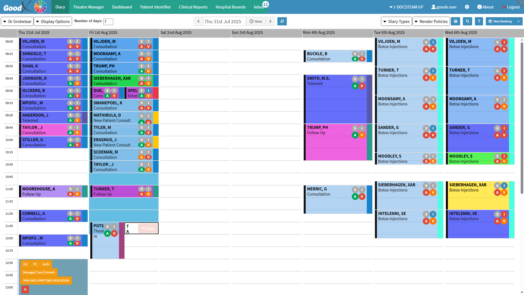The image size is (524, 295).
Task: Click the red X delete button
Action: pyautogui.click(x=25, y=289)
